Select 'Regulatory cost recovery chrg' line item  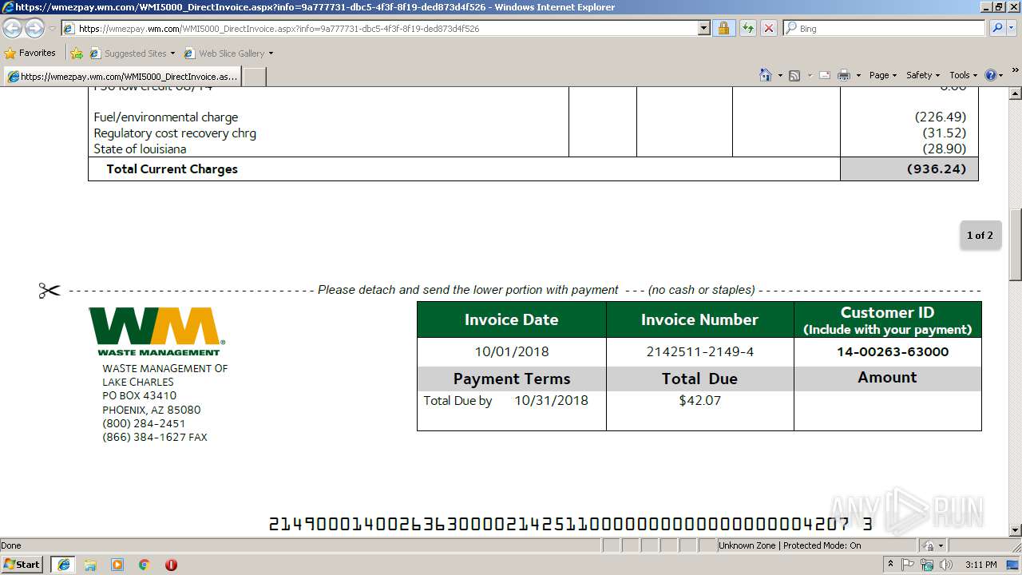tap(175, 133)
